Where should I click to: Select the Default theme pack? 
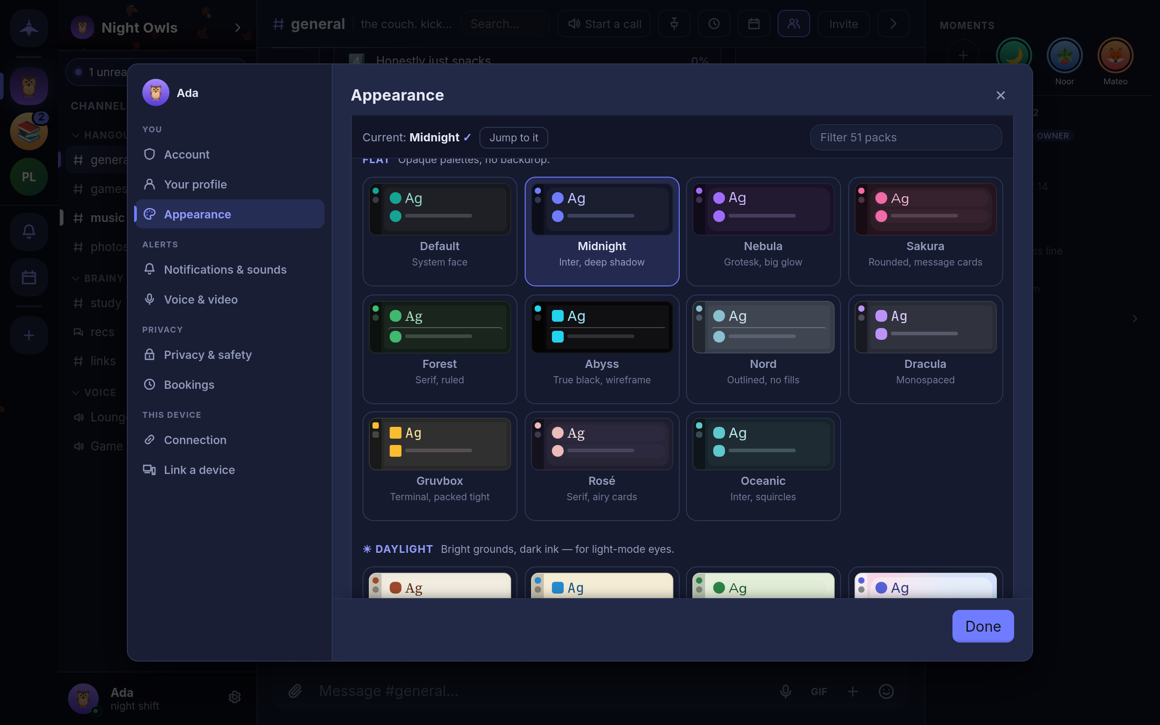440,231
